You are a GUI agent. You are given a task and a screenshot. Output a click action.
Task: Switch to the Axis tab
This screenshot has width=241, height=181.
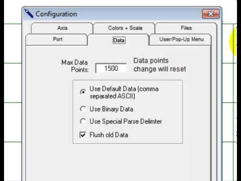(x=62, y=28)
